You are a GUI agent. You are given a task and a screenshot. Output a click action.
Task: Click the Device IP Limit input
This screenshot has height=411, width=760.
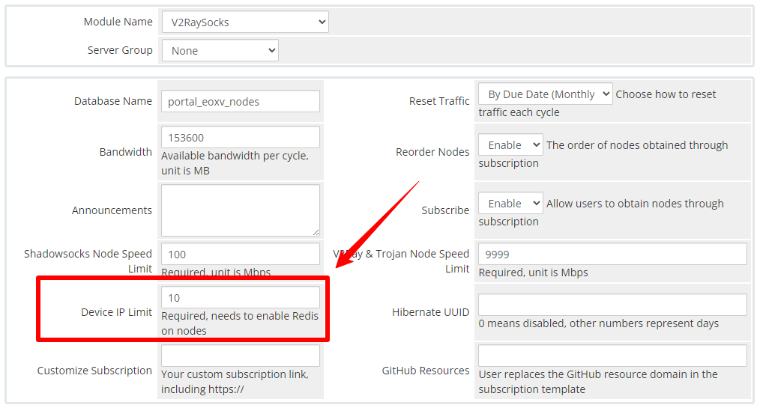click(240, 298)
